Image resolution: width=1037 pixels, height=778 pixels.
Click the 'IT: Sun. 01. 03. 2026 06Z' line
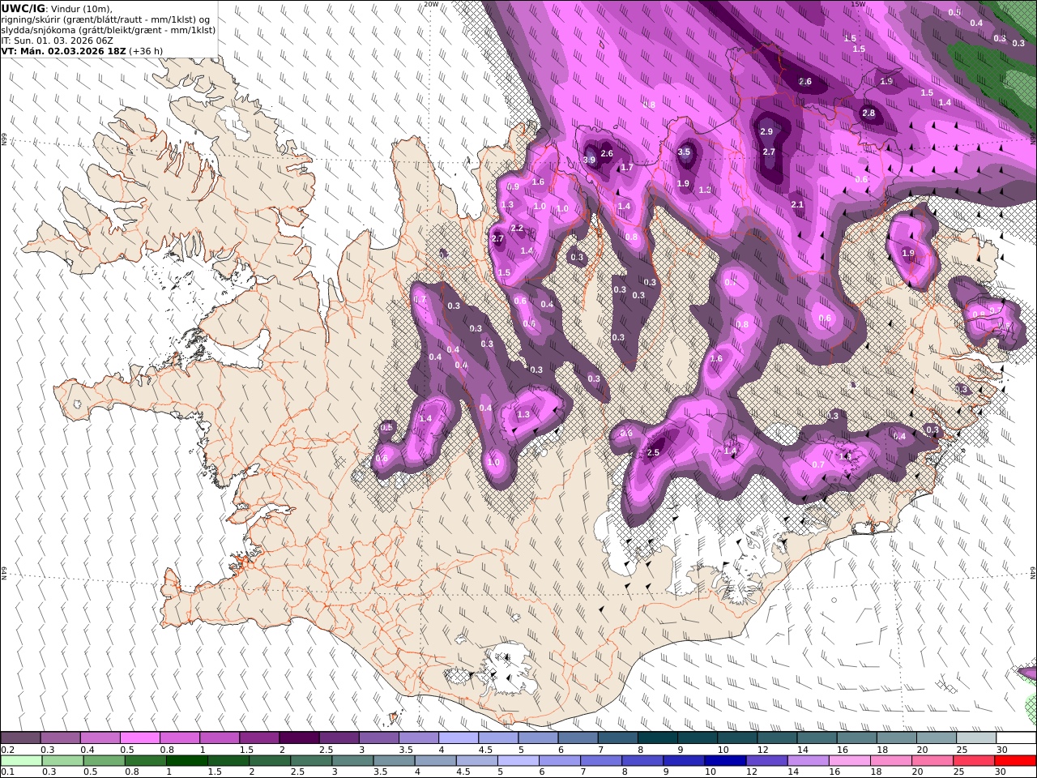(57, 40)
